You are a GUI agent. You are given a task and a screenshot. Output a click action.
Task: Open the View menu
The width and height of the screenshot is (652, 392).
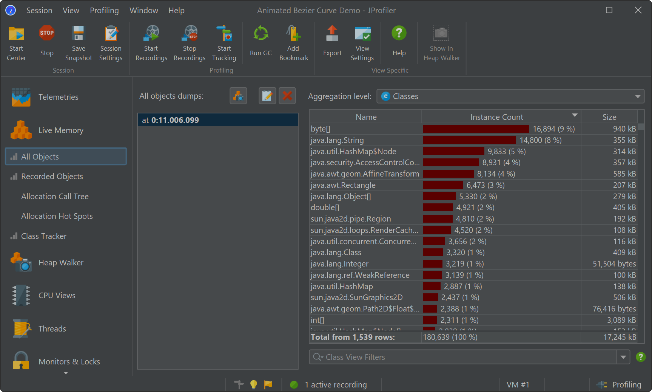pyautogui.click(x=71, y=11)
